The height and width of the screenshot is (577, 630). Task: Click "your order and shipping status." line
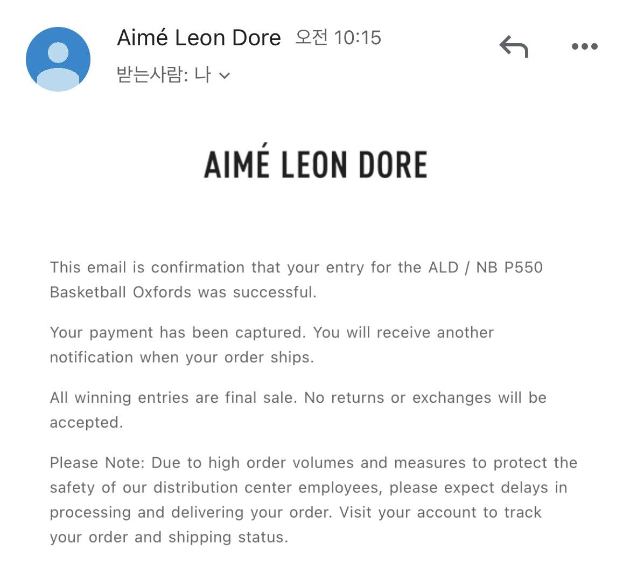pos(169,537)
